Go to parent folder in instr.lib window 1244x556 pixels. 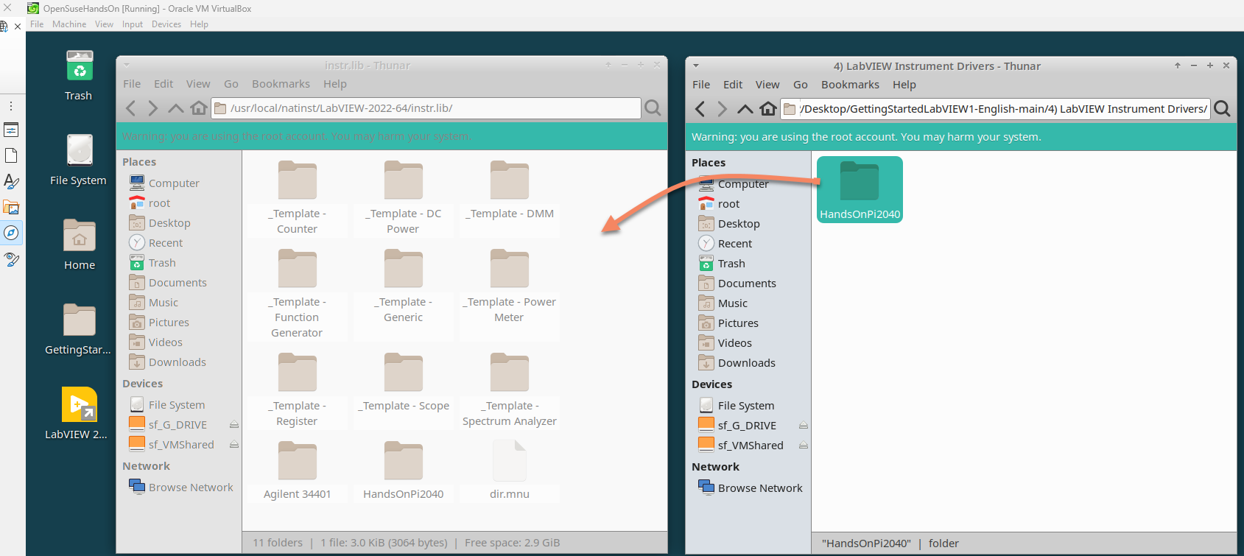(x=175, y=108)
